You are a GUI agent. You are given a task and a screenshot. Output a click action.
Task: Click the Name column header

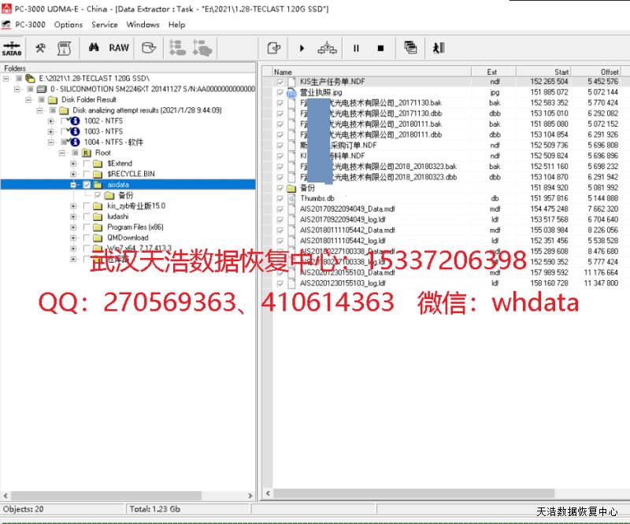[x=283, y=72]
